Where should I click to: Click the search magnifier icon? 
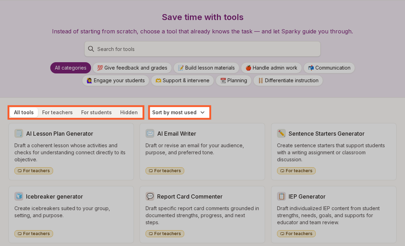pos(91,49)
